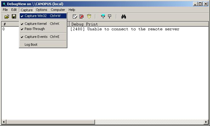Viewport: 210px width, 126px height.
Task: Toggle Capture Win32 menu option
Action: point(43,16)
